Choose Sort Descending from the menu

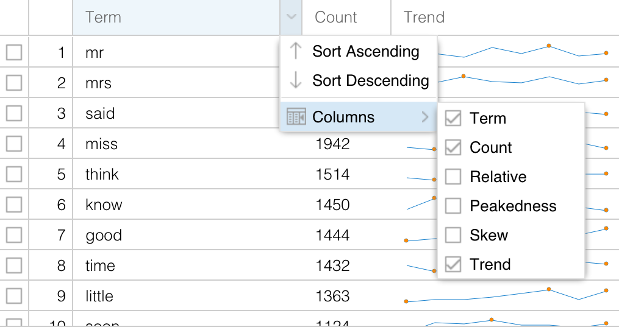click(370, 81)
